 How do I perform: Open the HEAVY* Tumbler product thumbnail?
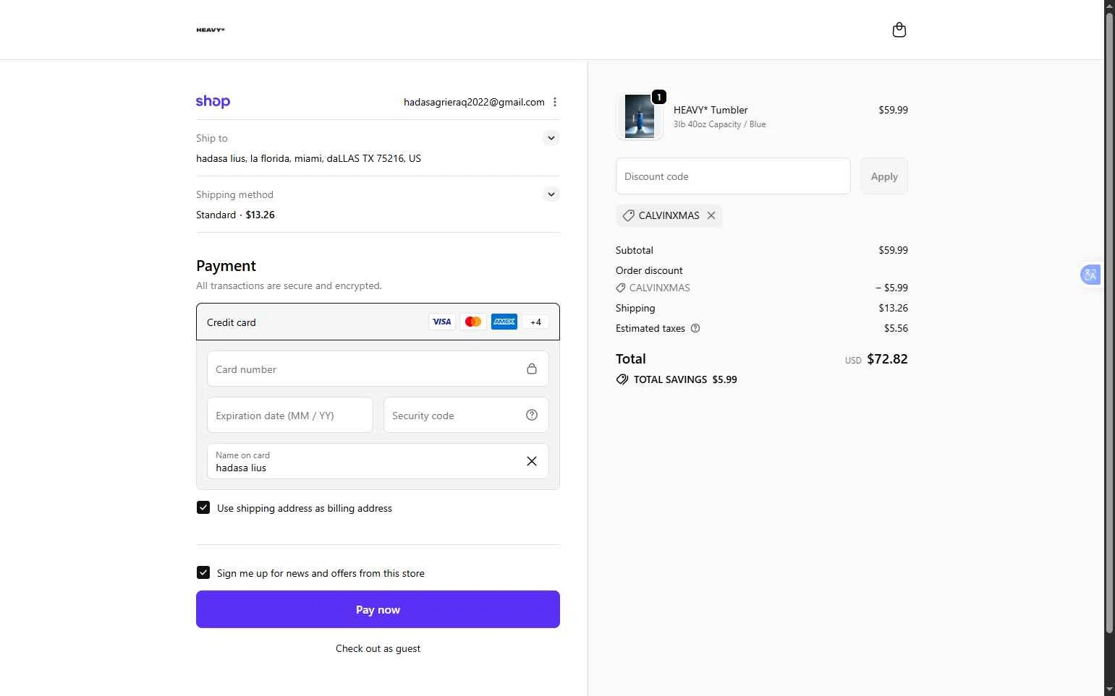640,116
